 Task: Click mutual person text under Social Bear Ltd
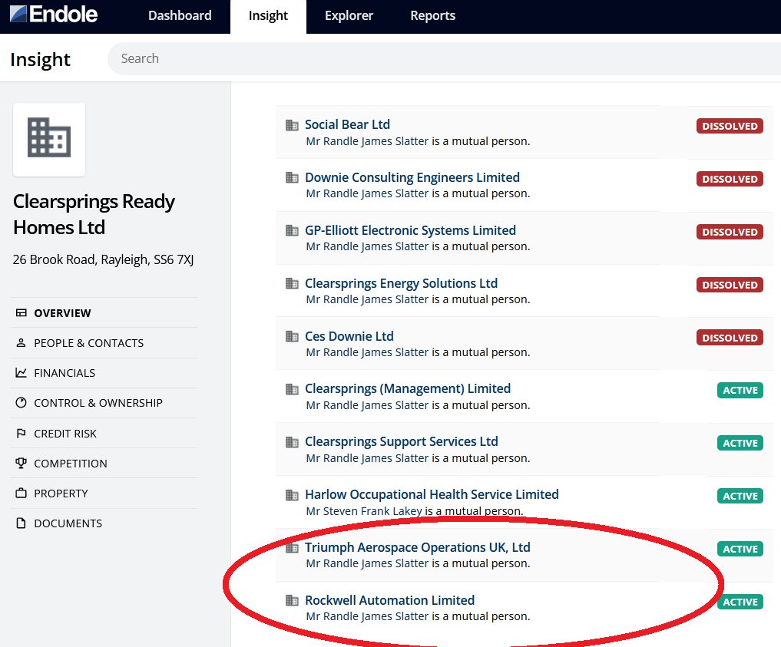pos(418,141)
